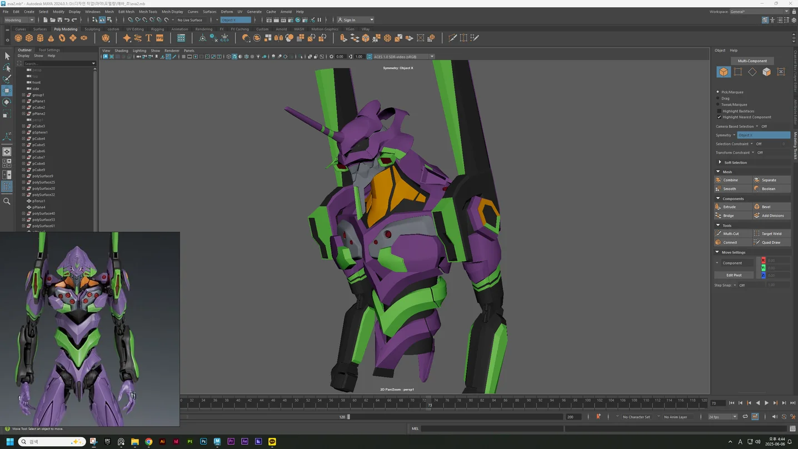798x449 pixels.
Task: Click the polygon cube shelf icon
Action: click(29, 38)
